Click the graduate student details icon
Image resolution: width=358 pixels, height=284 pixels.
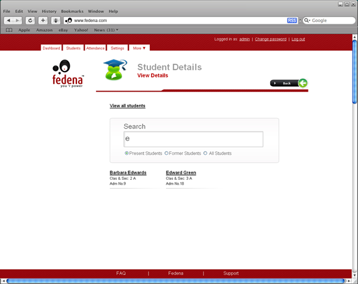115,70
